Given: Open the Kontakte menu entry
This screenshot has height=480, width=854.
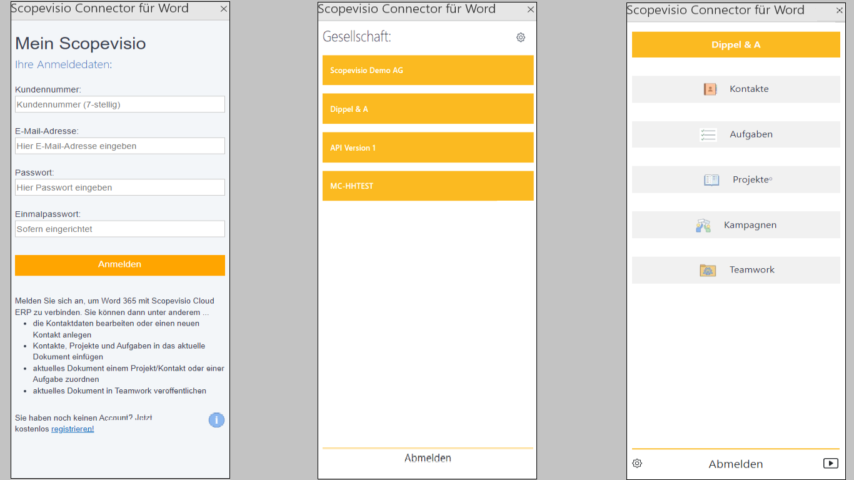Looking at the screenshot, I should pyautogui.click(x=736, y=89).
